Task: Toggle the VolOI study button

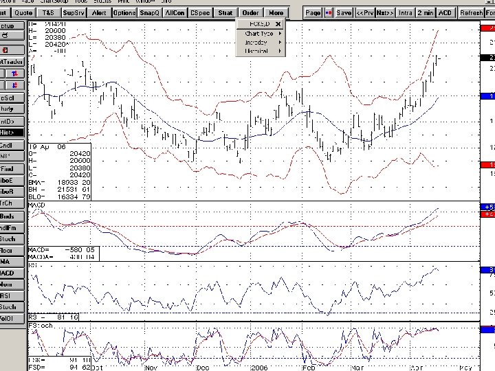Action: pos(12,319)
